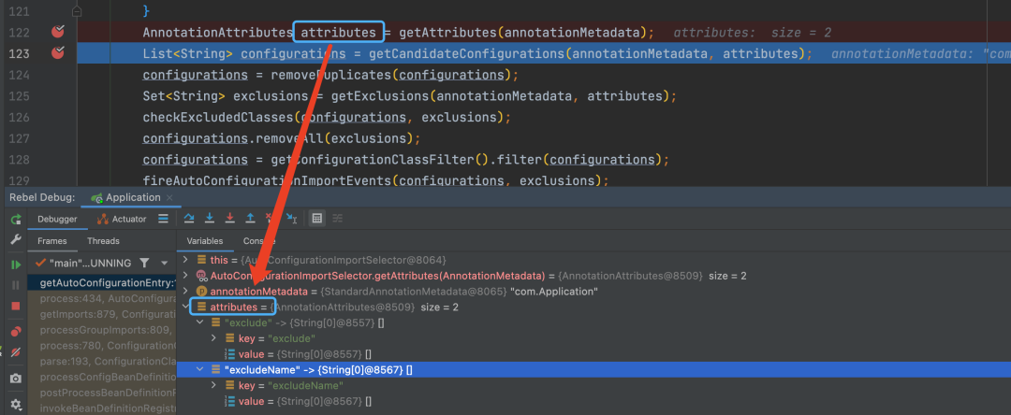Click inline hint 'attributes: size = 2'

pyautogui.click(x=752, y=32)
